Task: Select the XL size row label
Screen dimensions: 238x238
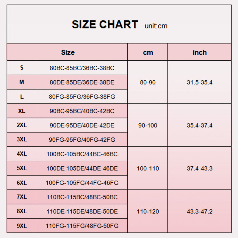Action: coord(22,111)
